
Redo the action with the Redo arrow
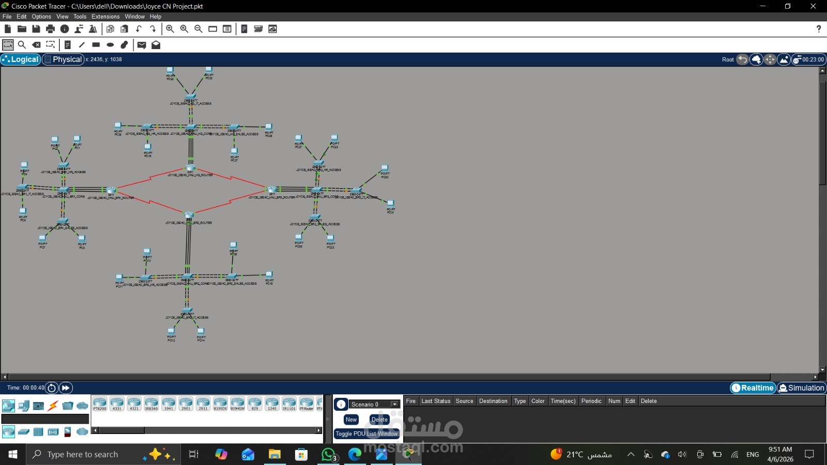pos(153,29)
